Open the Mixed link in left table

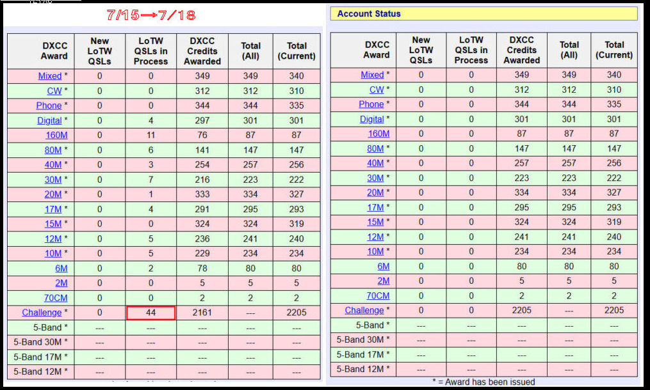point(50,76)
